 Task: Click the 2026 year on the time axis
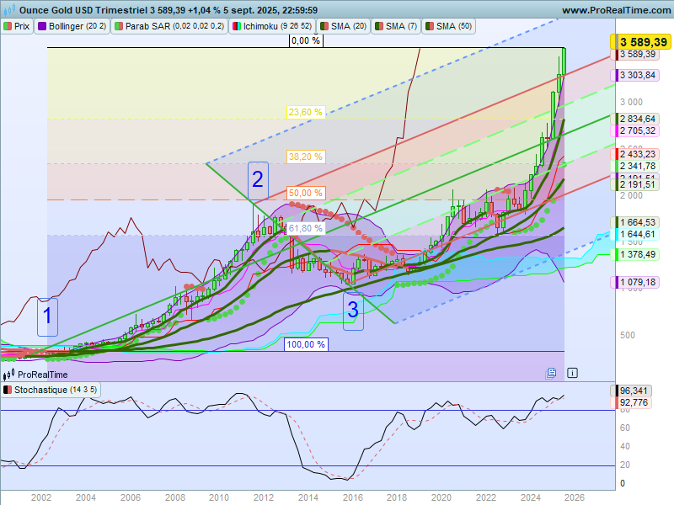(x=575, y=497)
